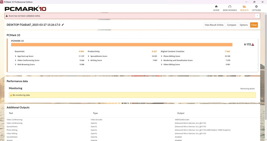The image size is (267, 141).
Task: Click the Photo Editing test row
Action: coord(12,130)
